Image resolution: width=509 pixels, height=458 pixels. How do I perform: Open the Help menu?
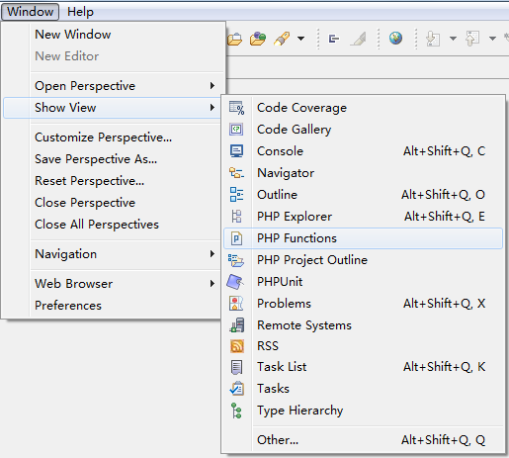coord(80,12)
